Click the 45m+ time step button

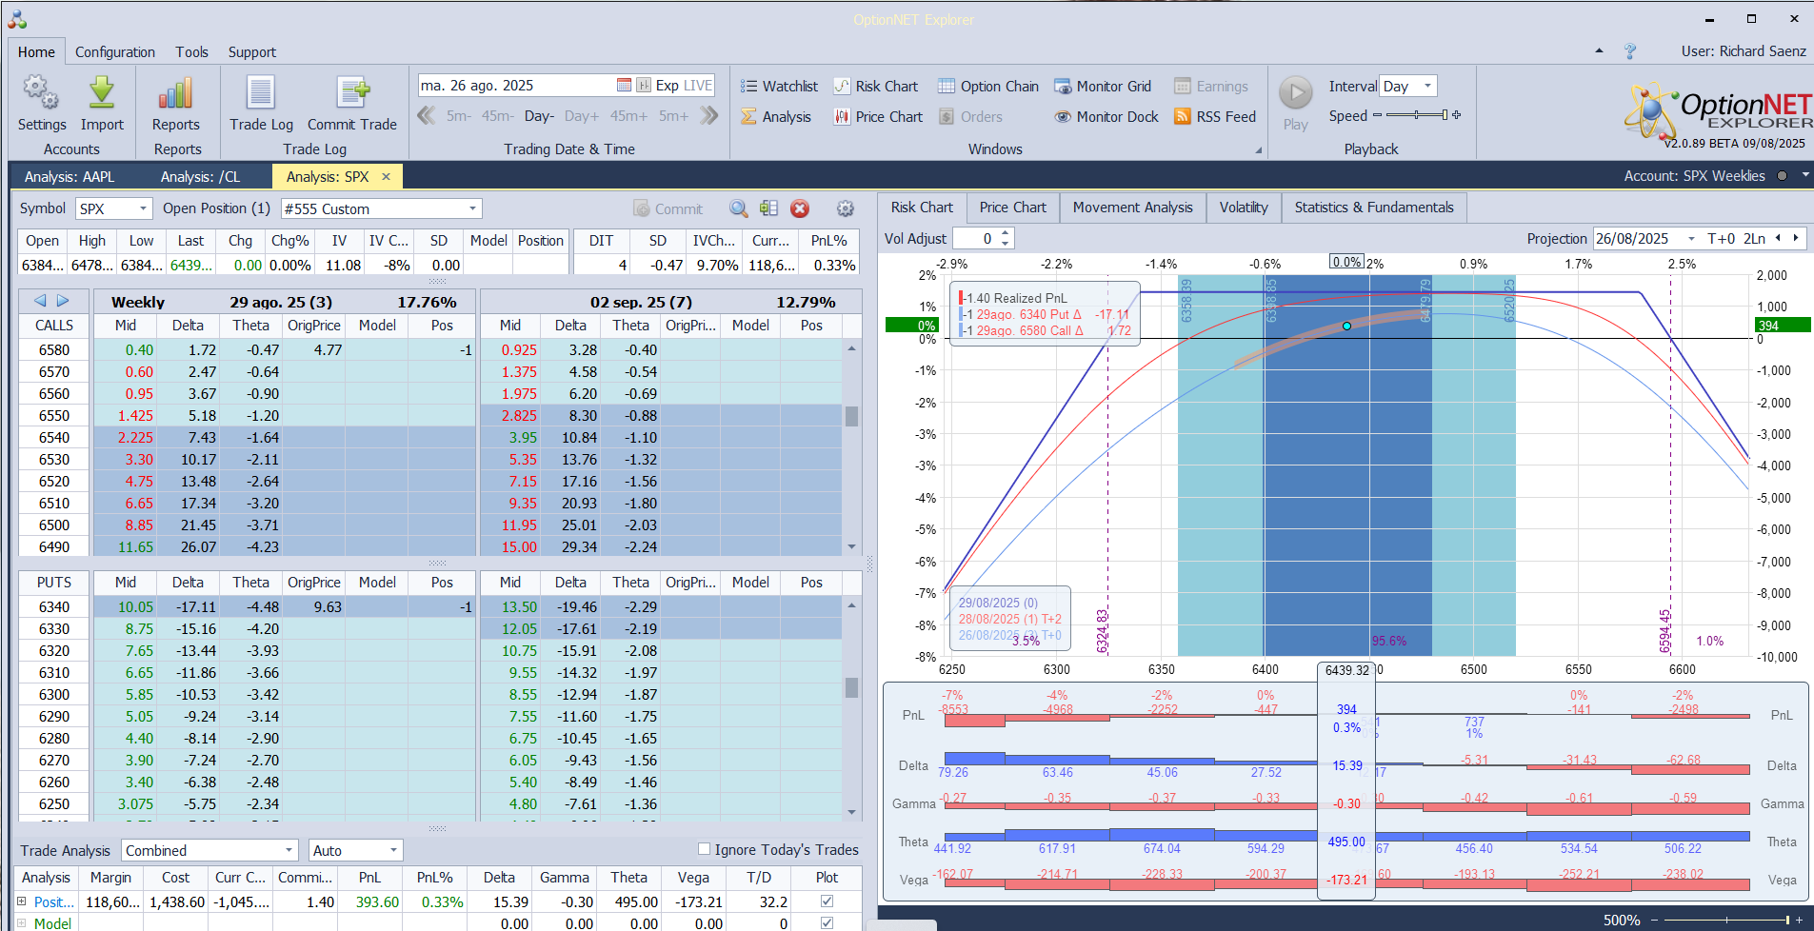[628, 115]
